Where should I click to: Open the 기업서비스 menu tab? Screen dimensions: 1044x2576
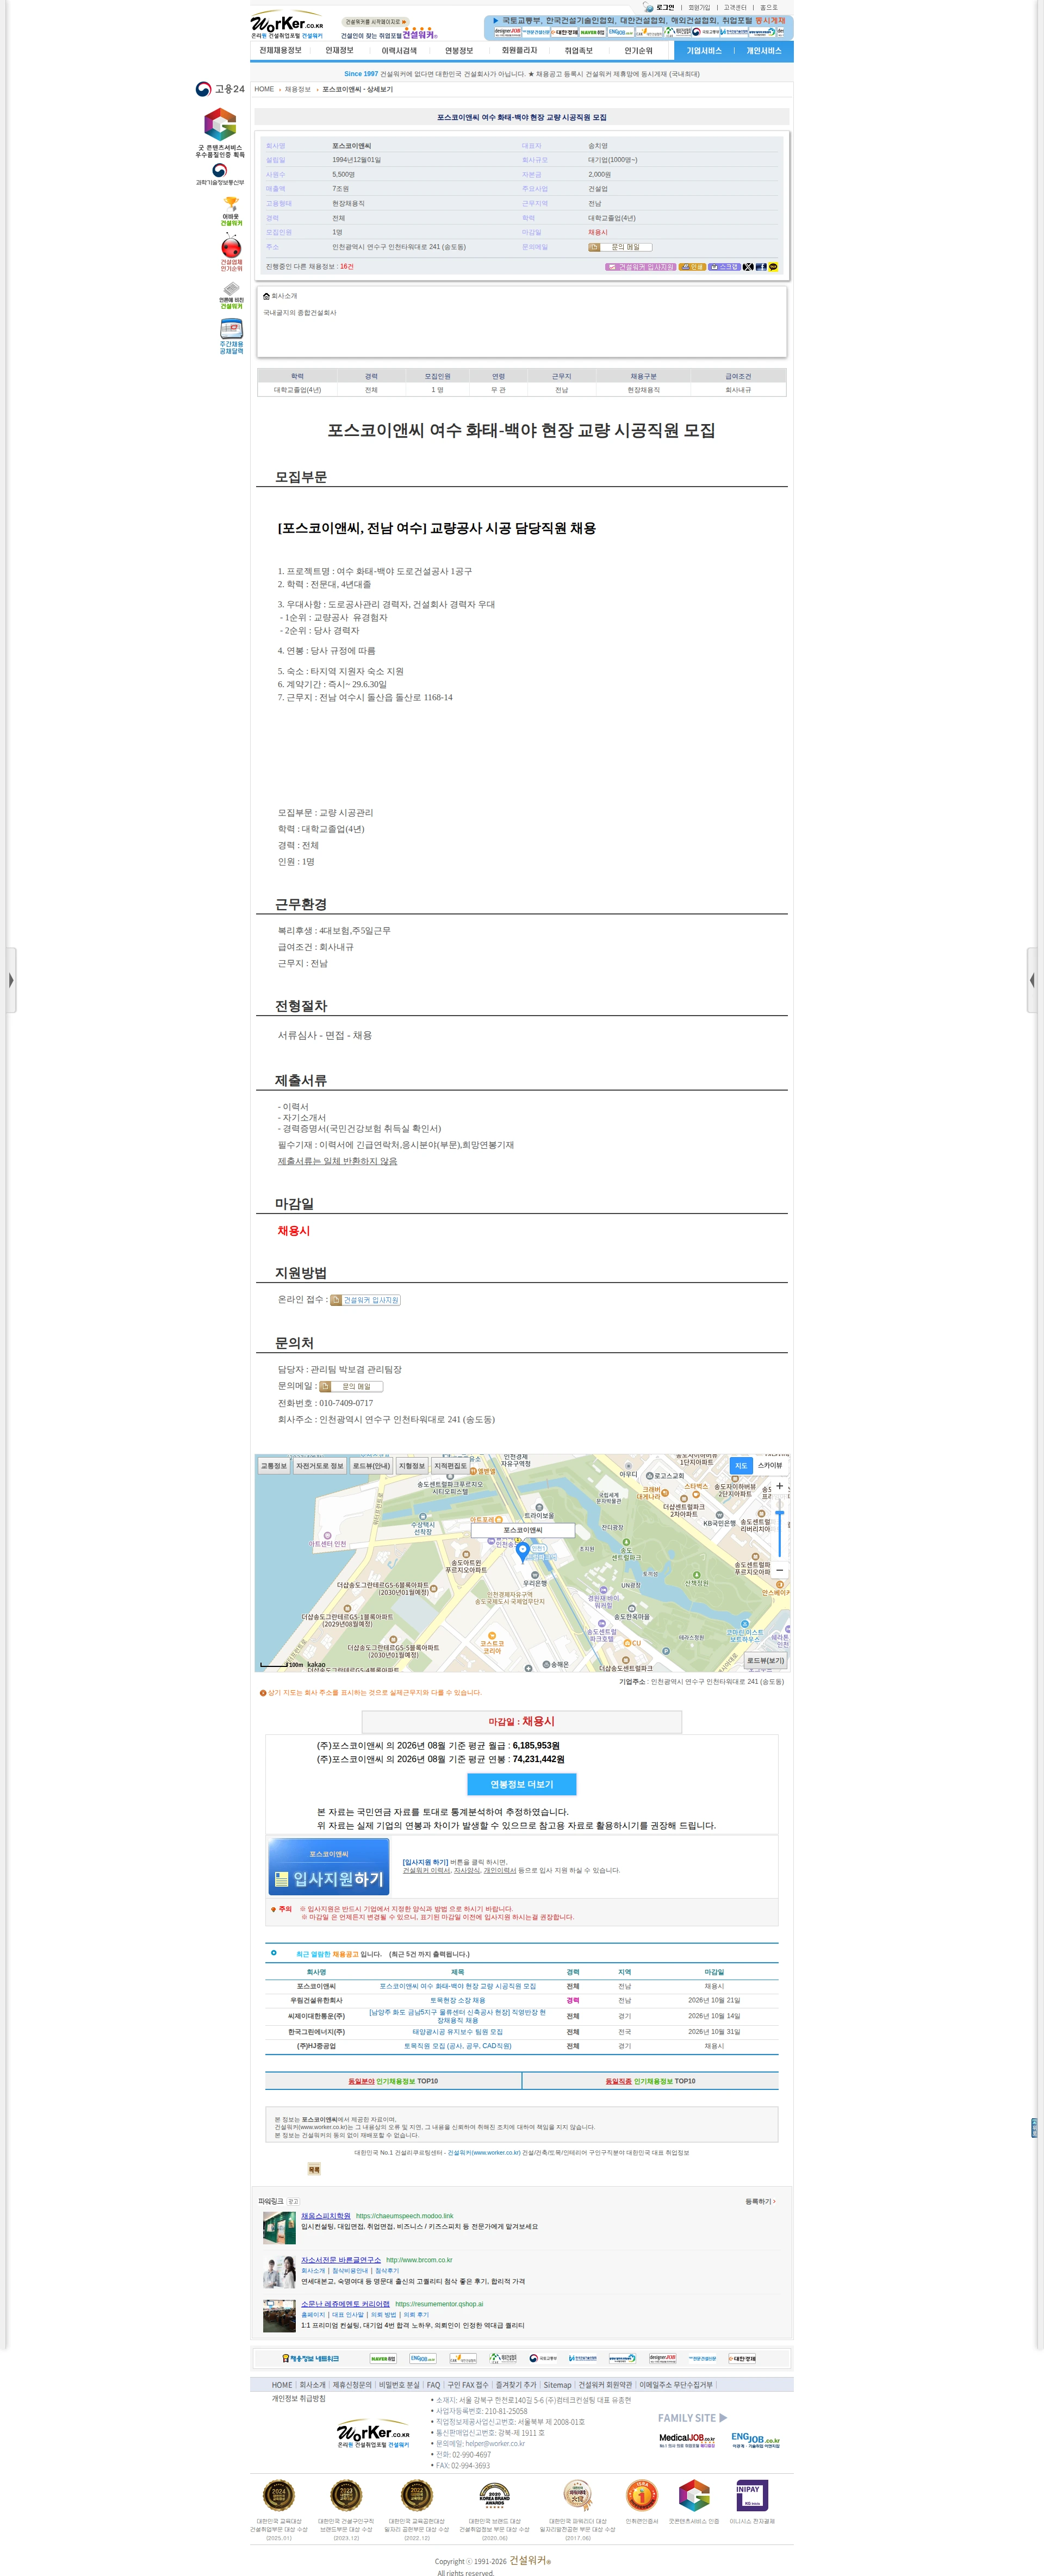(704, 51)
